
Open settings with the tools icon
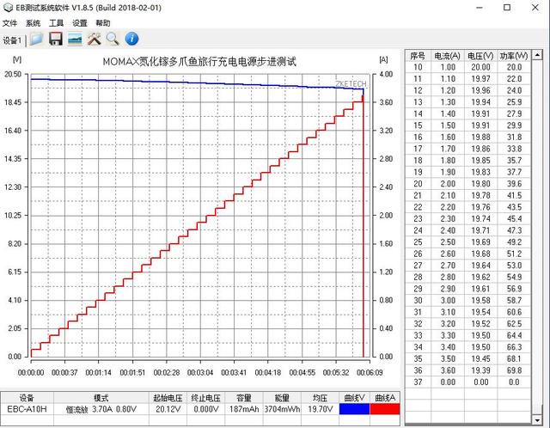click(x=94, y=39)
